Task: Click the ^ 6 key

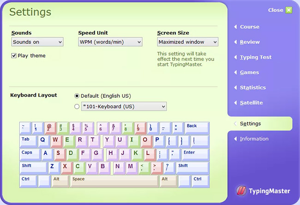Action: click(103, 128)
